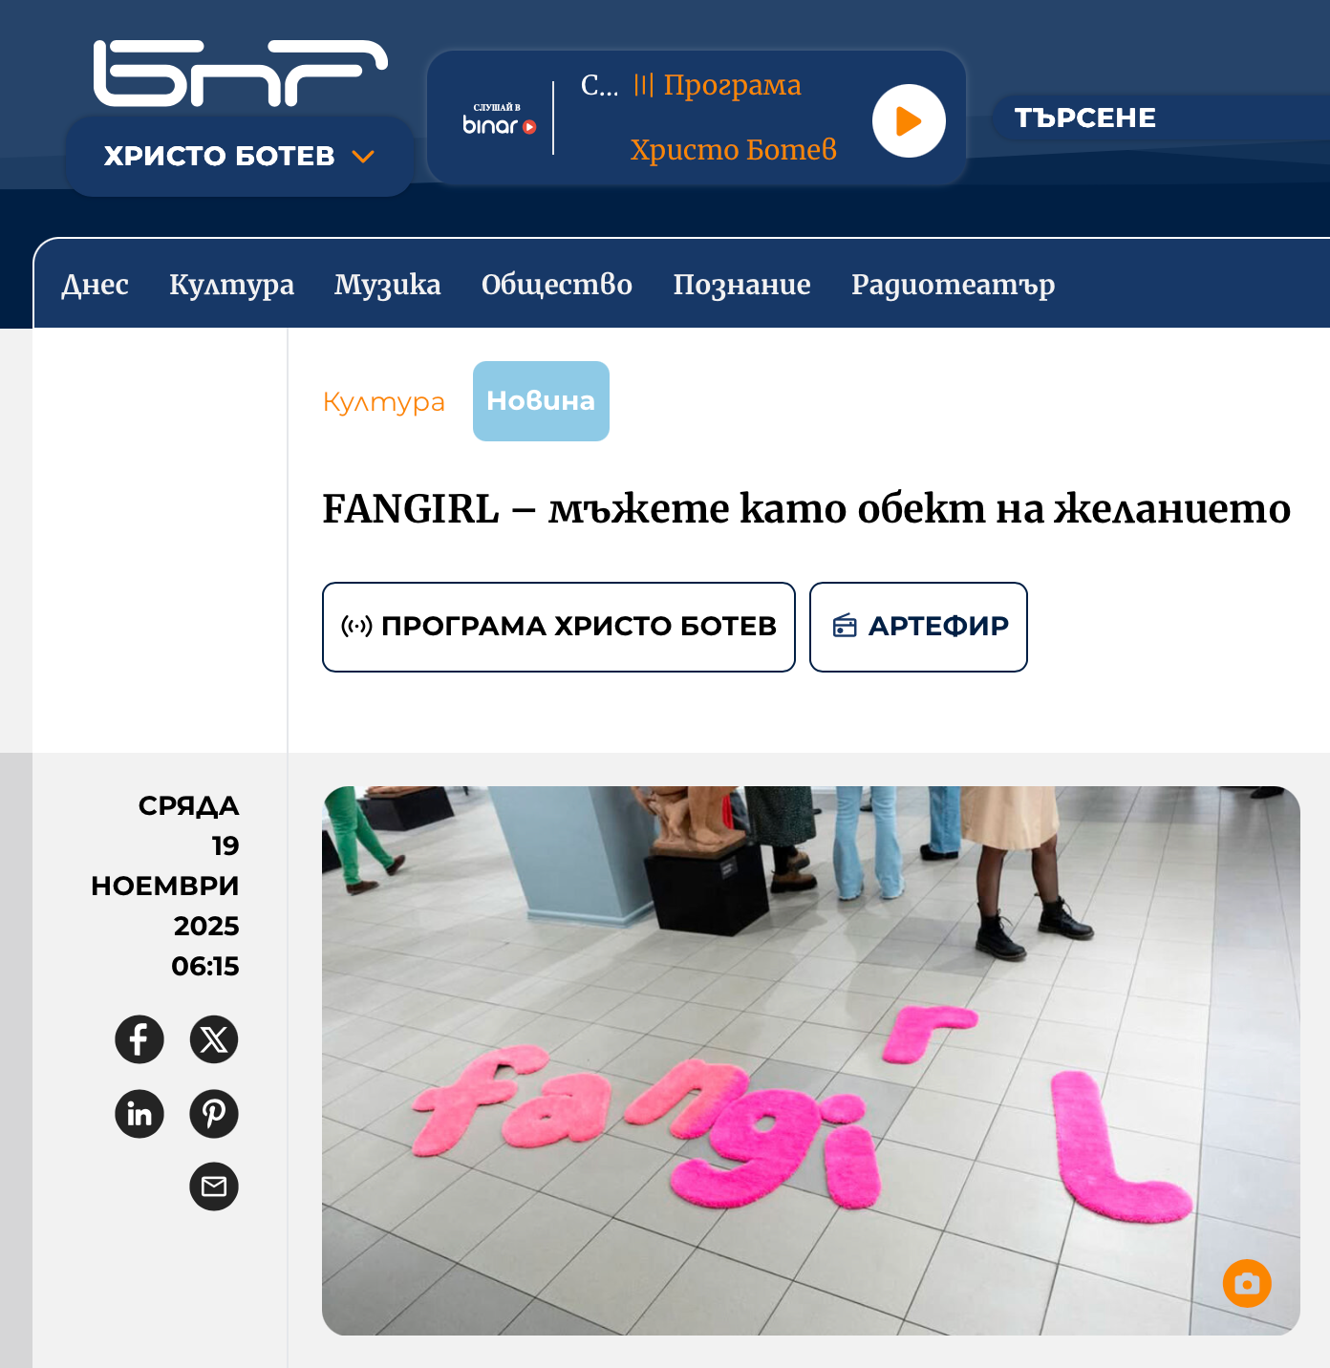1330x1368 pixels.
Task: Open the Артефир show button
Action: tap(918, 627)
